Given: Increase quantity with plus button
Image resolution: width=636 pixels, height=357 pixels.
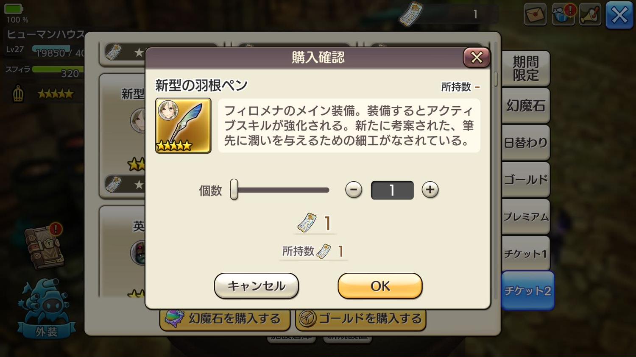Looking at the screenshot, I should click(x=430, y=190).
